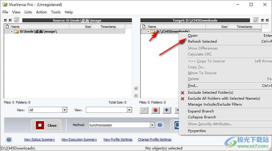Click the lock icon beside the Target path
Image resolution: width=272 pixels, height=151 pixels.
coord(256,20)
